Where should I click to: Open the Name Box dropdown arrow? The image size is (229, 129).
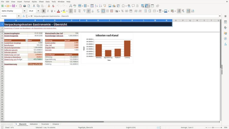pyautogui.click(x=19, y=16)
